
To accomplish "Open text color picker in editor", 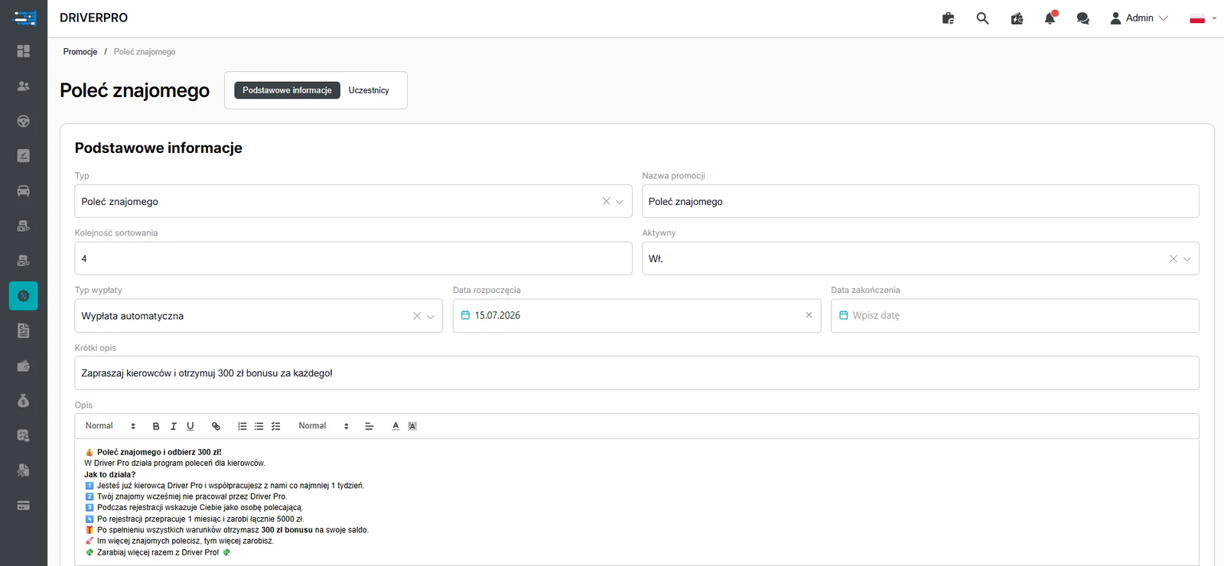I will pyautogui.click(x=396, y=426).
